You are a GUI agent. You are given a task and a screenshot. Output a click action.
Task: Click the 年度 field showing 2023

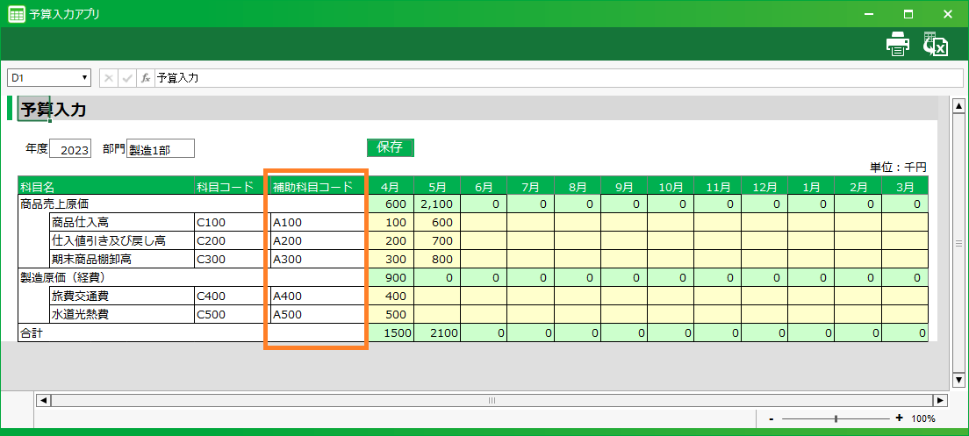[70, 149]
